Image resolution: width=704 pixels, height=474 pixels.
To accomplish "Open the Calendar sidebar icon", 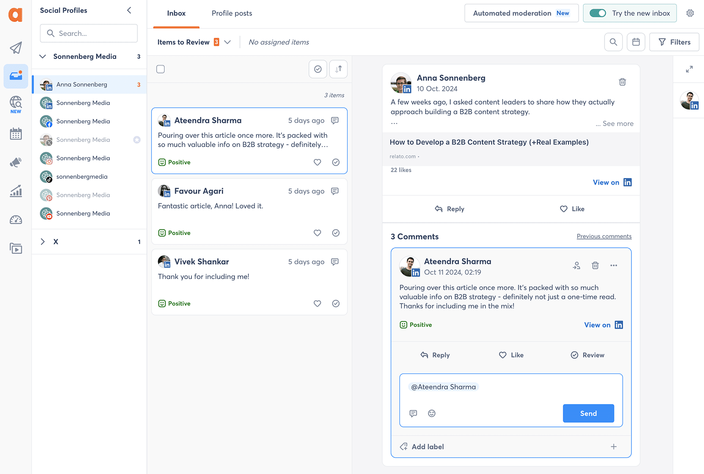I will coord(16,134).
